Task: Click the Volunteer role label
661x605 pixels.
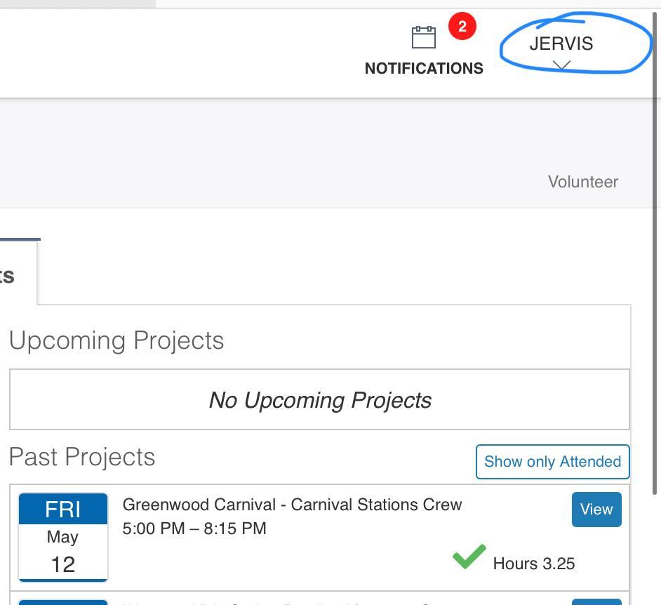Action: pos(582,182)
